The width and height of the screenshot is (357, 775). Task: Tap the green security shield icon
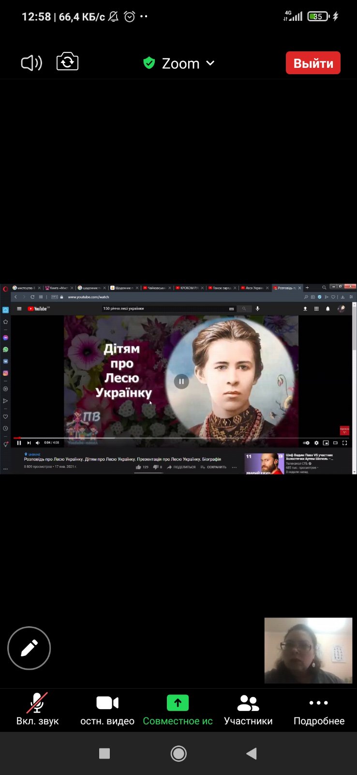point(149,63)
